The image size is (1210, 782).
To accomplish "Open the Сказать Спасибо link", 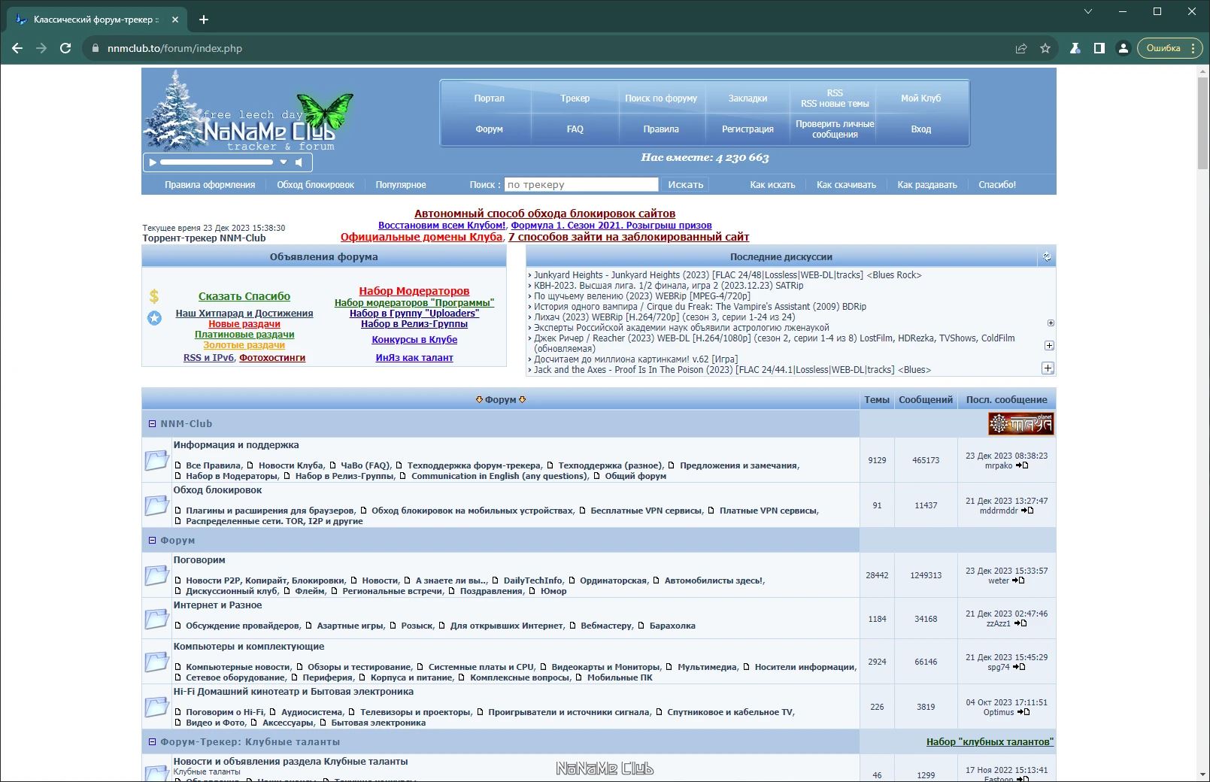I will point(244,296).
